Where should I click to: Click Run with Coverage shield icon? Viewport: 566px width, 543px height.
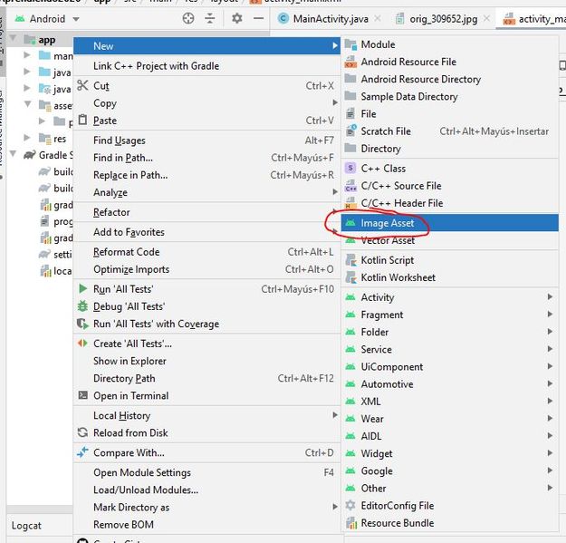click(x=82, y=324)
